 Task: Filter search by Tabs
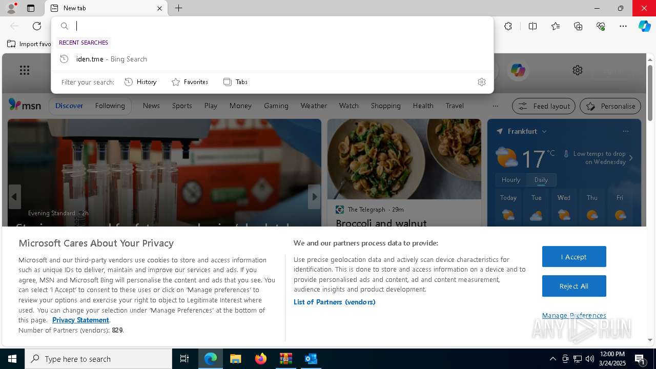236,82
